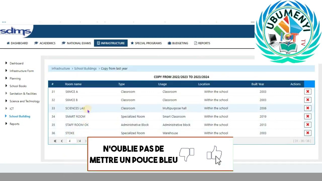Screen dimensions: 322x181
Task: Open the Budgeting menu
Action: tap(178, 43)
